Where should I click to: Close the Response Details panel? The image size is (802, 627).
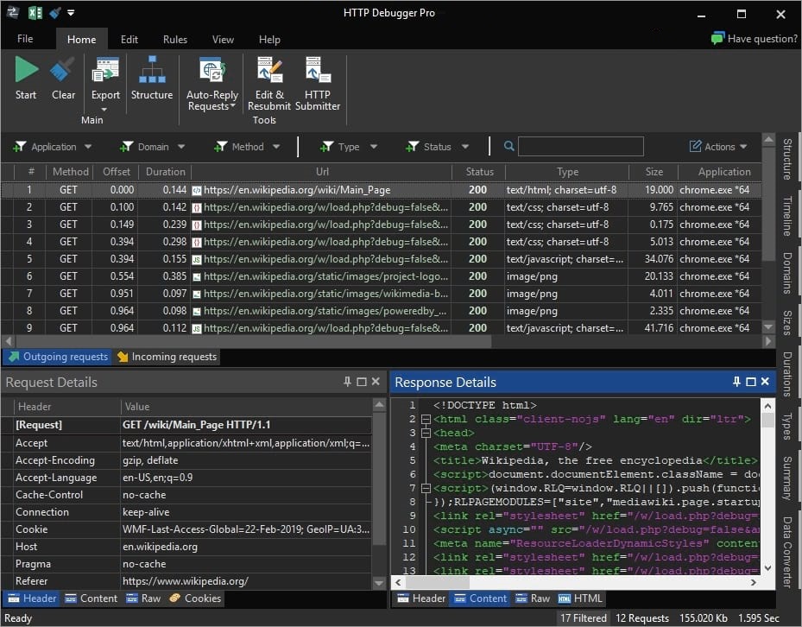tap(765, 382)
